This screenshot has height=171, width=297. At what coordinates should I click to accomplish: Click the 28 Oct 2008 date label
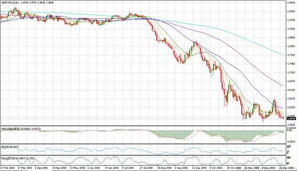234,168
